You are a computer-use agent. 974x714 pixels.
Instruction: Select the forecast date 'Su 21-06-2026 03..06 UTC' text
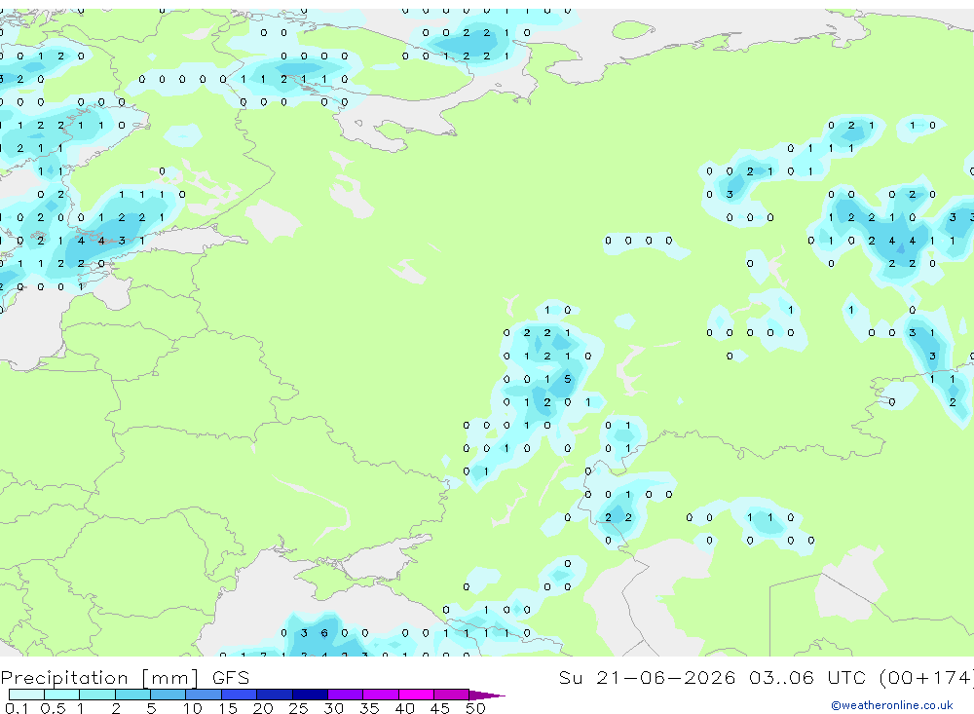712,677
